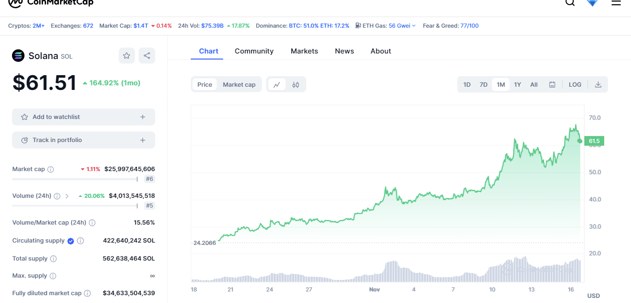Star Solana as a favorite
The height and width of the screenshot is (303, 631).
127,56
